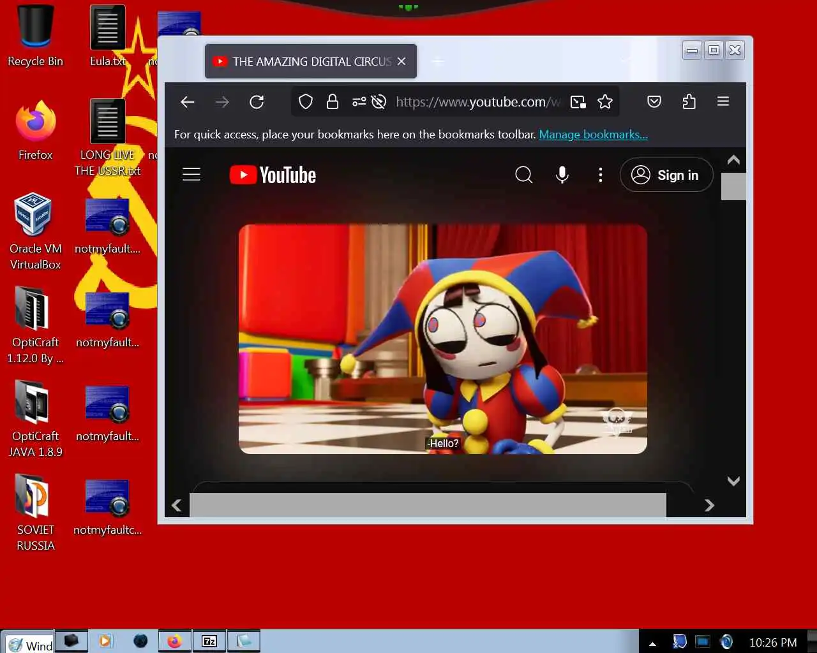Click the YouTube URL address field
Screen dimensions: 817x653
[477, 102]
